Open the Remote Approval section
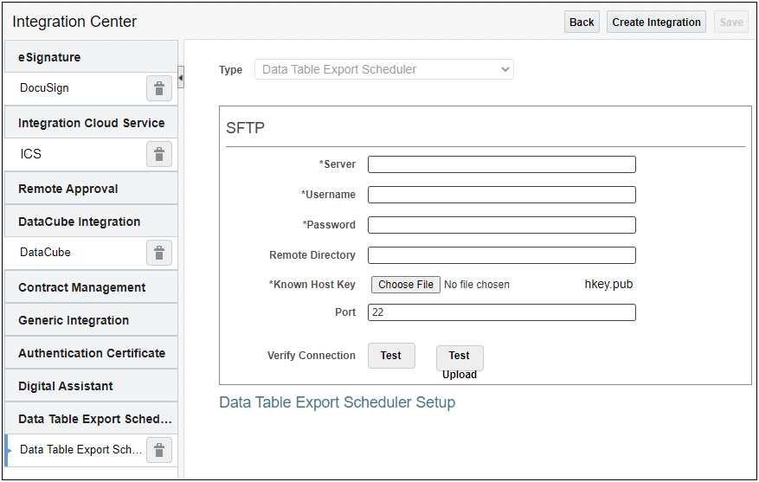759x482 pixels. (91, 189)
